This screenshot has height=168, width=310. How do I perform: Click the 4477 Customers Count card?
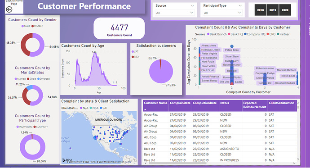pyautogui.click(x=119, y=28)
